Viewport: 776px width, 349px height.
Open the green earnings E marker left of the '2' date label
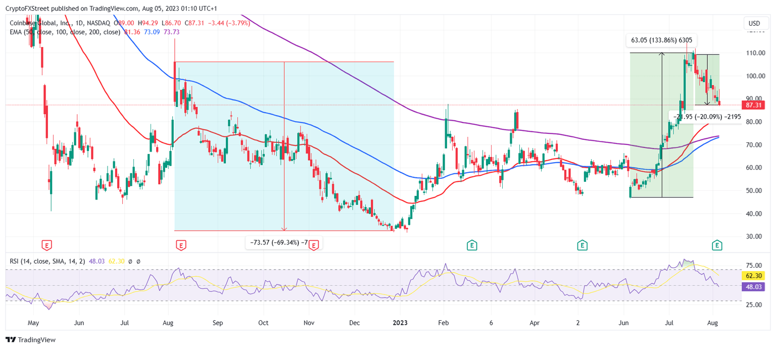click(x=582, y=245)
